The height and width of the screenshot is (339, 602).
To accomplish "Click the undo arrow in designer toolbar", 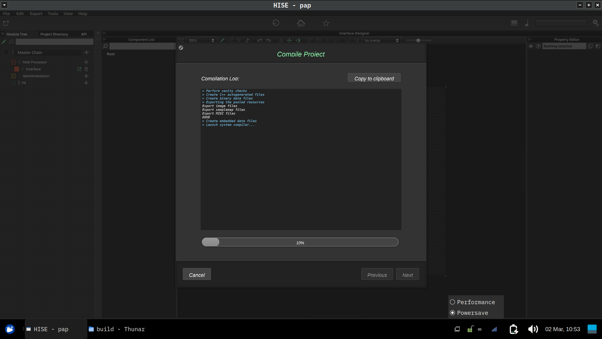I will point(260,40).
